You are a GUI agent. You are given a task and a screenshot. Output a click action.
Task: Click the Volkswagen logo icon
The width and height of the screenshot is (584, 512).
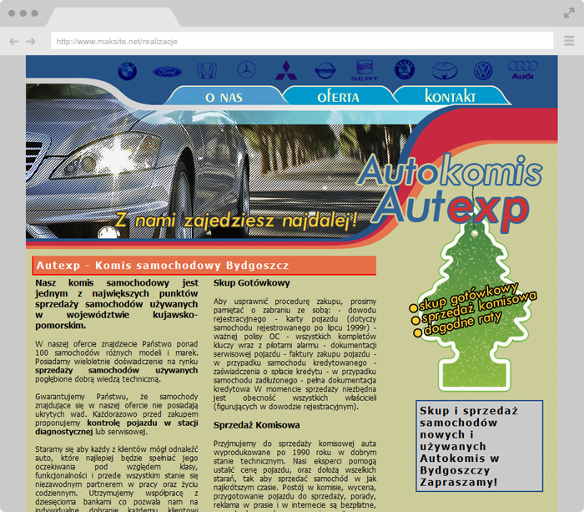pos(483,71)
